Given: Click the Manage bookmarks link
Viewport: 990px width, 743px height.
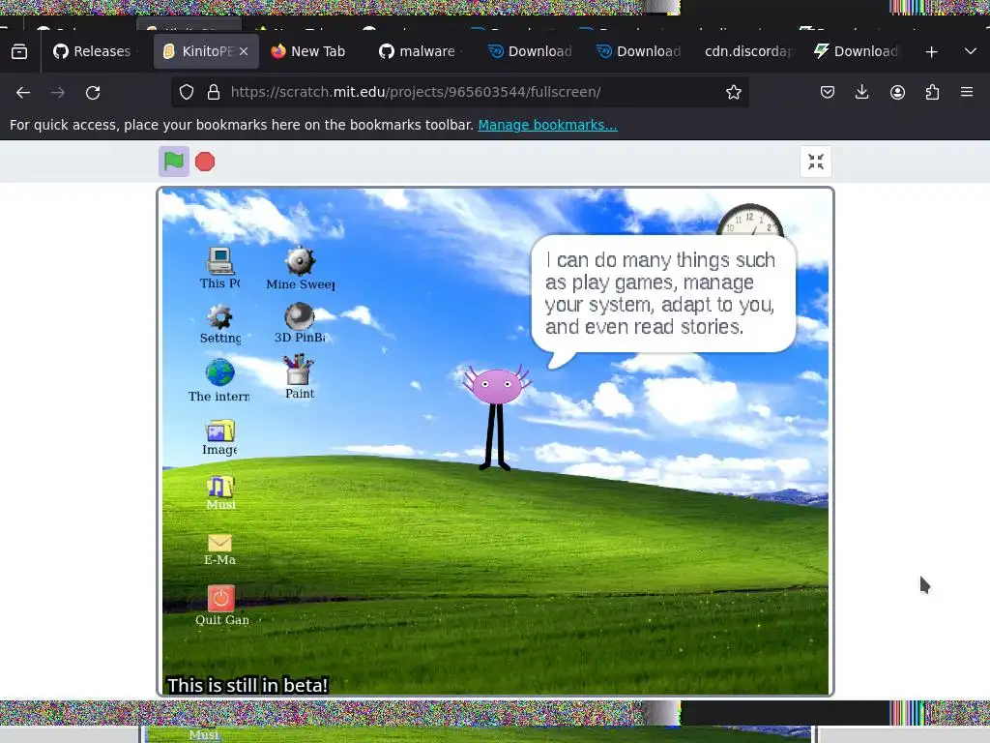Looking at the screenshot, I should point(547,125).
